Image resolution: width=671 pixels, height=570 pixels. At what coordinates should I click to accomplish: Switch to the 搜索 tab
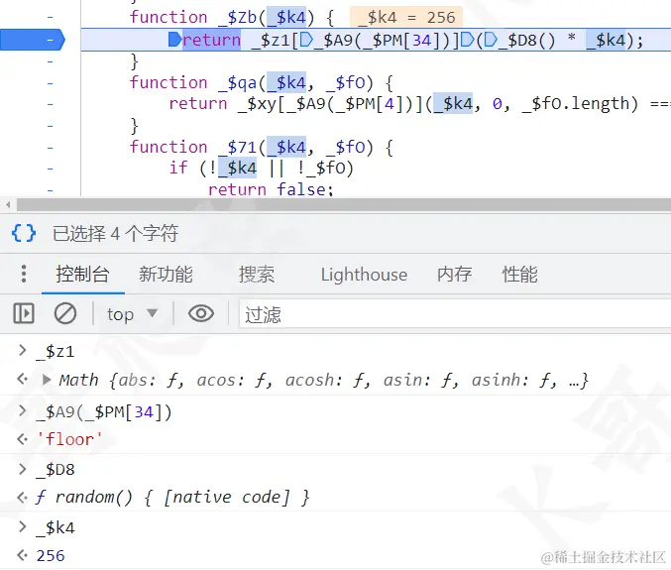[257, 274]
